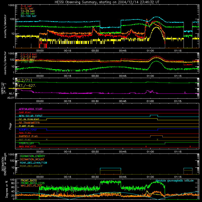
Task: Click the Absolute geomagnetic latitude label
Action: point(174,181)
